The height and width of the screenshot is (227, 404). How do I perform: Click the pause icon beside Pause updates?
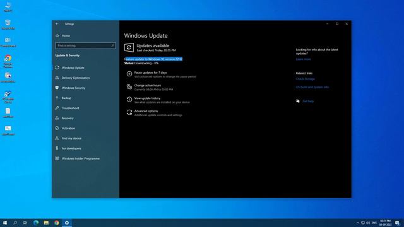[x=129, y=74]
